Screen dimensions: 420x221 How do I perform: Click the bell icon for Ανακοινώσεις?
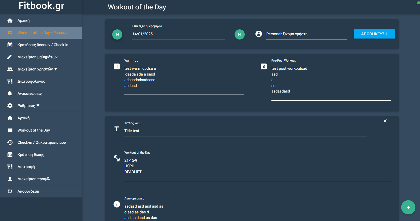(10, 94)
